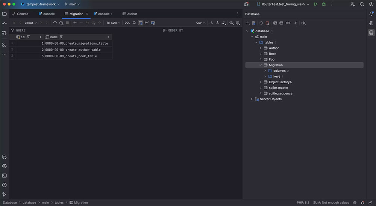Import data with upload icon
The image size is (376, 206).
(217, 23)
